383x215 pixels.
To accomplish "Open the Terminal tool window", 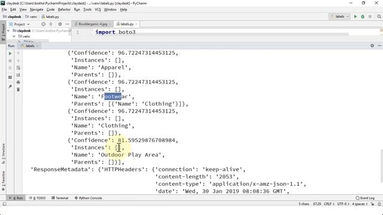I will 60,198.
